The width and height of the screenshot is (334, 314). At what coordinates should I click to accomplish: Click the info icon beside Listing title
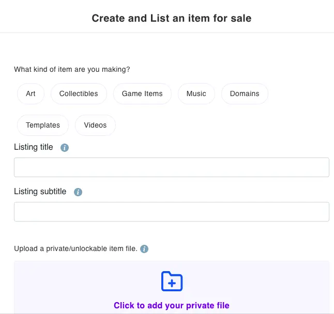coord(65,147)
